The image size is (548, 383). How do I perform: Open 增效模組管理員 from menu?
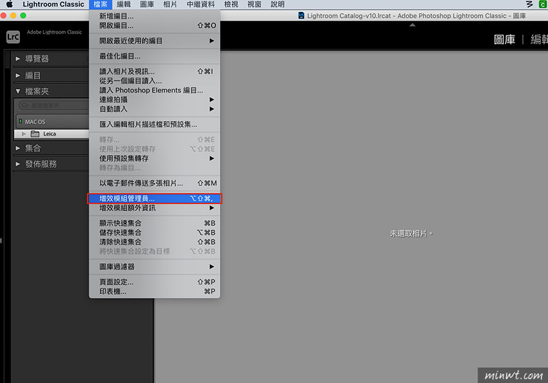click(155, 198)
